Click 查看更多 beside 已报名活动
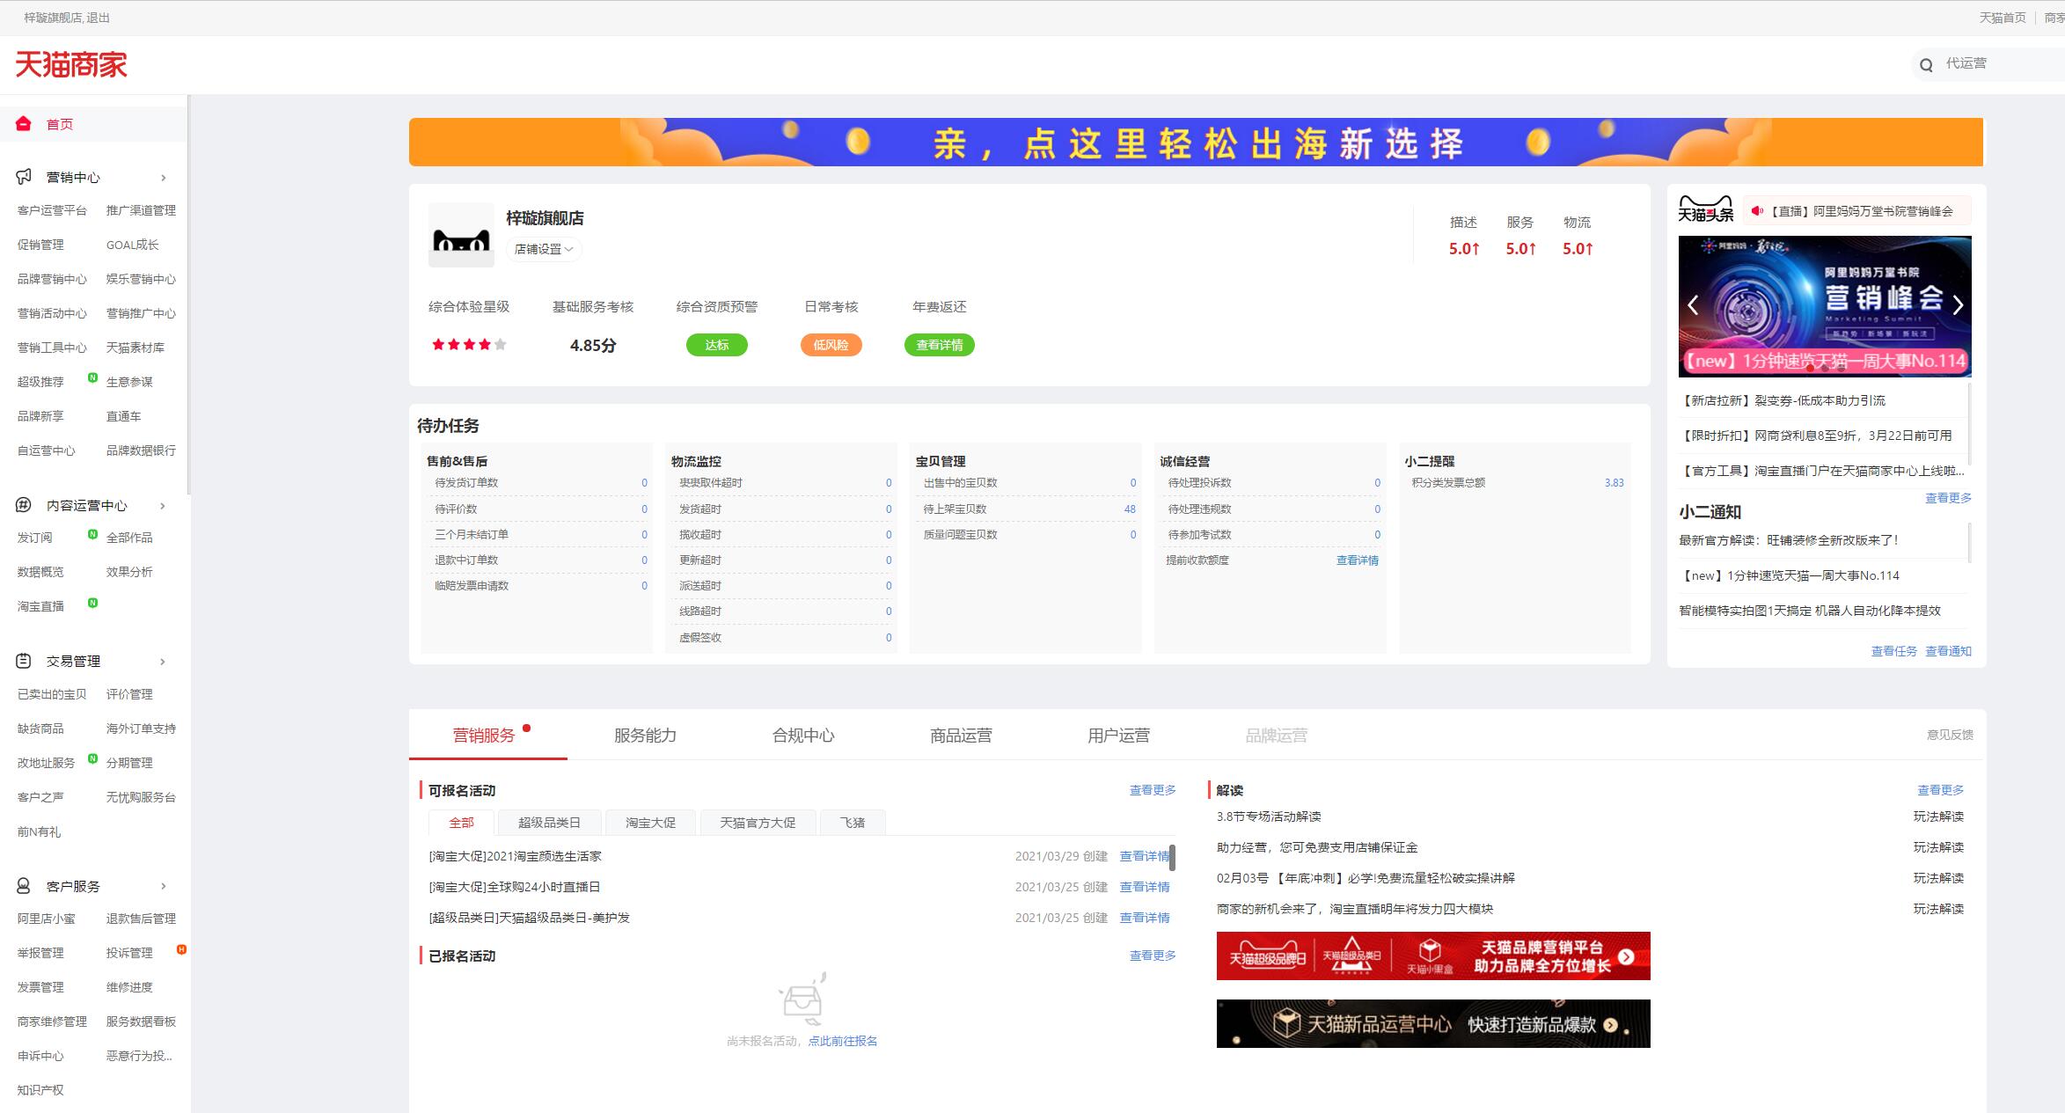Image resolution: width=2065 pixels, height=1113 pixels. (1153, 956)
